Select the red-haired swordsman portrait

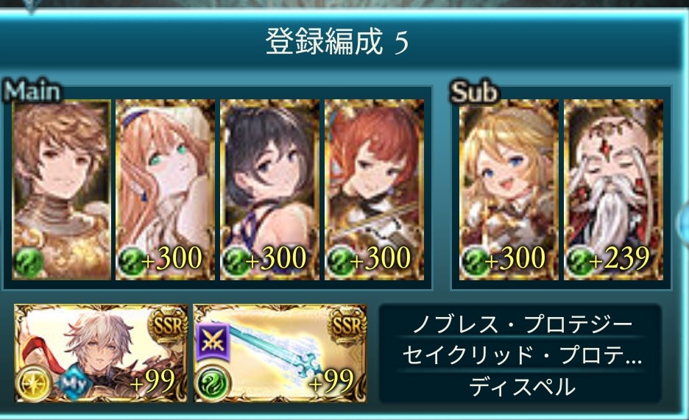click(375, 190)
